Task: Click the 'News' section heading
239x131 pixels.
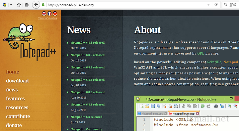Action: point(79,30)
